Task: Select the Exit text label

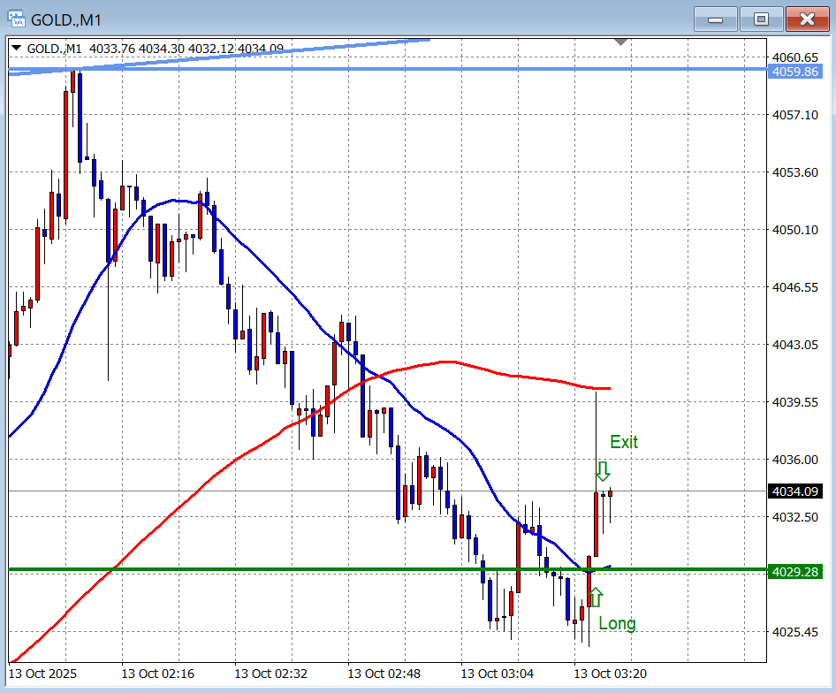Action: [623, 442]
